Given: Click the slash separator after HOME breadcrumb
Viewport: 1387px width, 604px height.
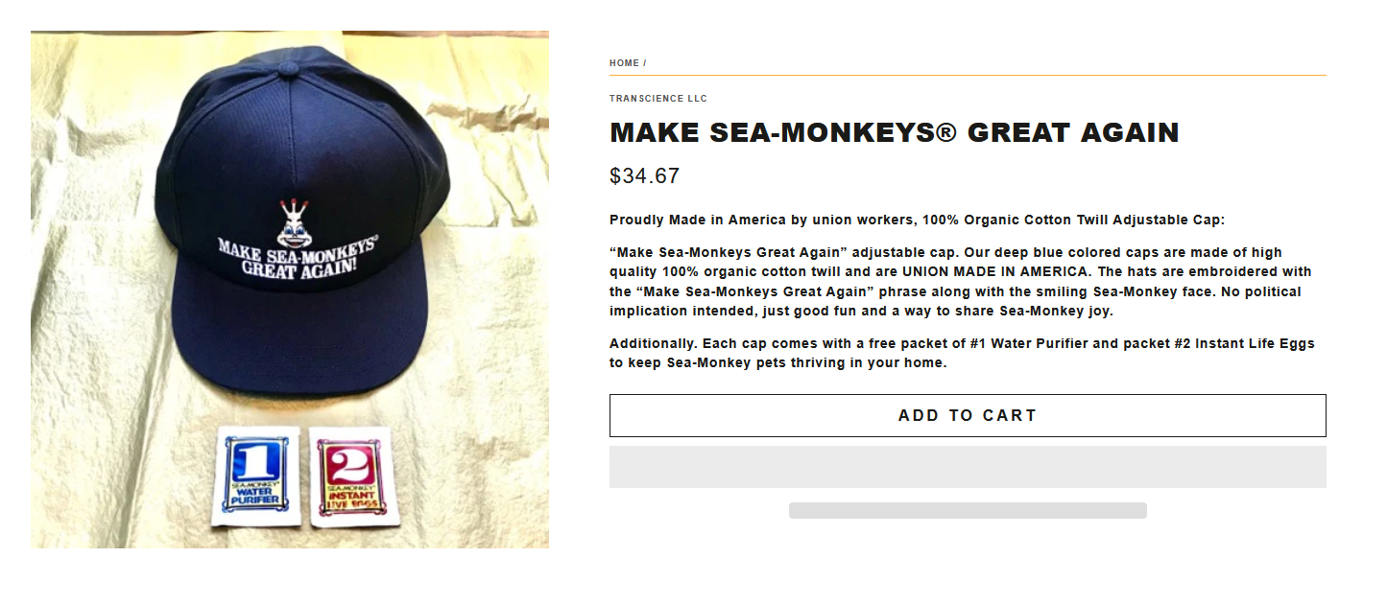Looking at the screenshot, I should pyautogui.click(x=645, y=63).
